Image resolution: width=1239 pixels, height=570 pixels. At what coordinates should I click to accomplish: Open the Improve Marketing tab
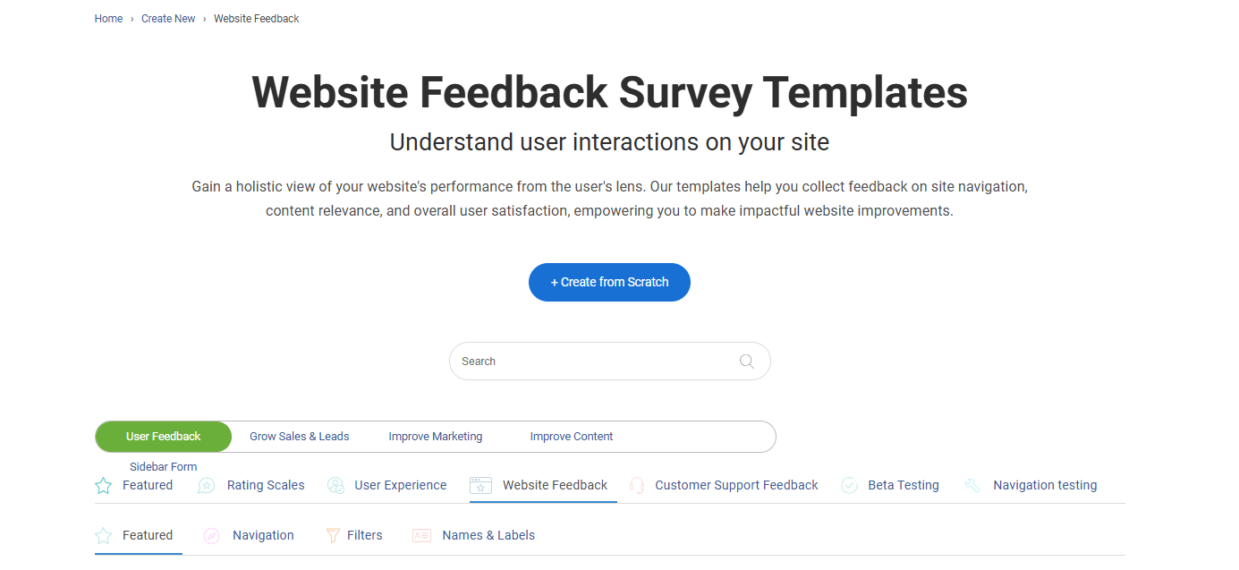click(x=436, y=436)
